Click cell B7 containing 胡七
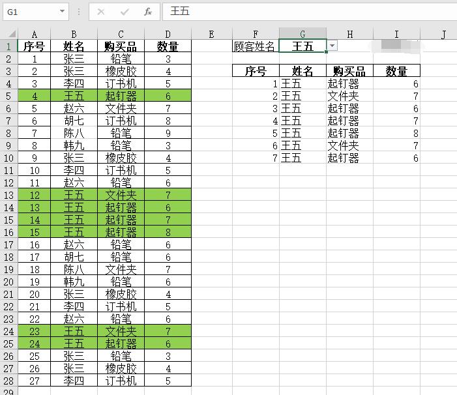 74,121
